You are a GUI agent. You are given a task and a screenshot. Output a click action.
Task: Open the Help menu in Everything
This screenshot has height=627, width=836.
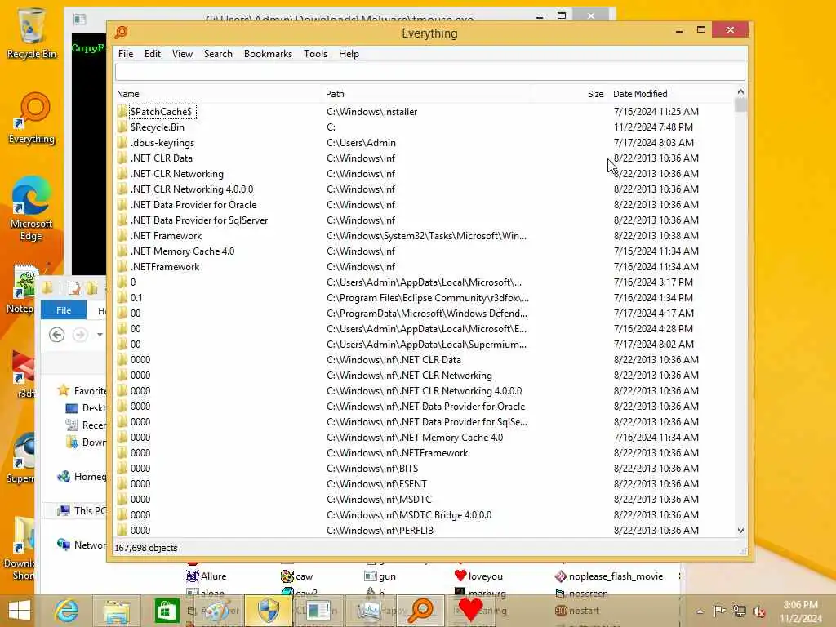[349, 54]
